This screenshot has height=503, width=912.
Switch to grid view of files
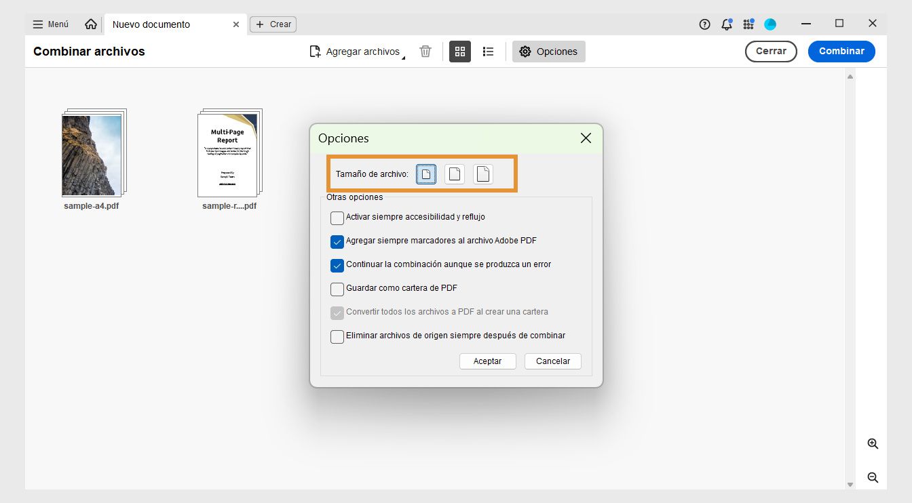pyautogui.click(x=460, y=51)
